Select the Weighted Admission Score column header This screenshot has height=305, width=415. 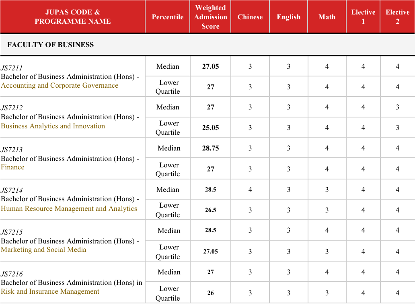tap(210, 17)
